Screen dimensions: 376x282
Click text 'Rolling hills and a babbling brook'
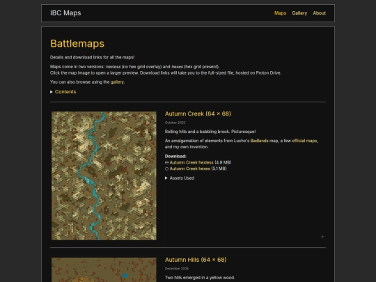pyautogui.click(x=196, y=132)
